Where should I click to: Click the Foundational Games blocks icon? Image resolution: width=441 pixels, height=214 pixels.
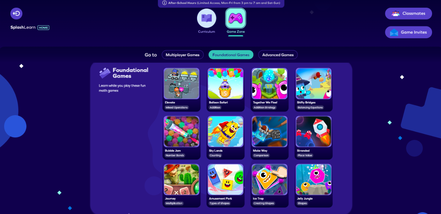105,73
